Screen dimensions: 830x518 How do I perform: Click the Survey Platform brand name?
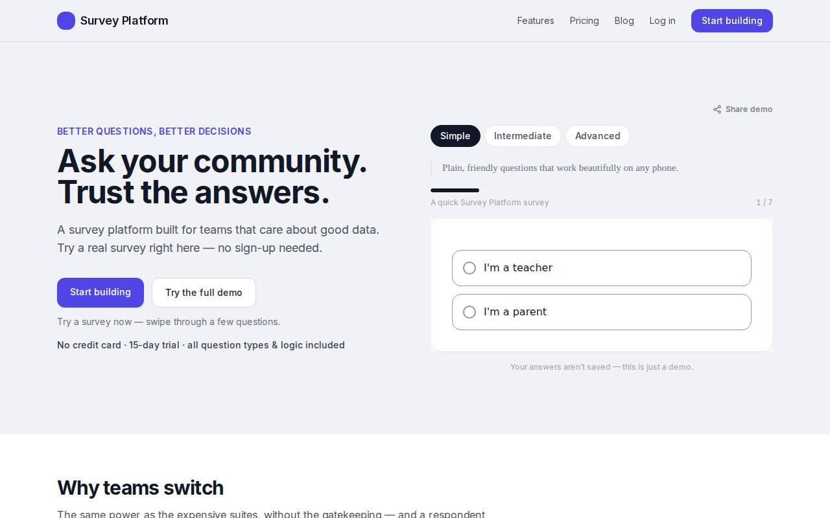pyautogui.click(x=124, y=21)
